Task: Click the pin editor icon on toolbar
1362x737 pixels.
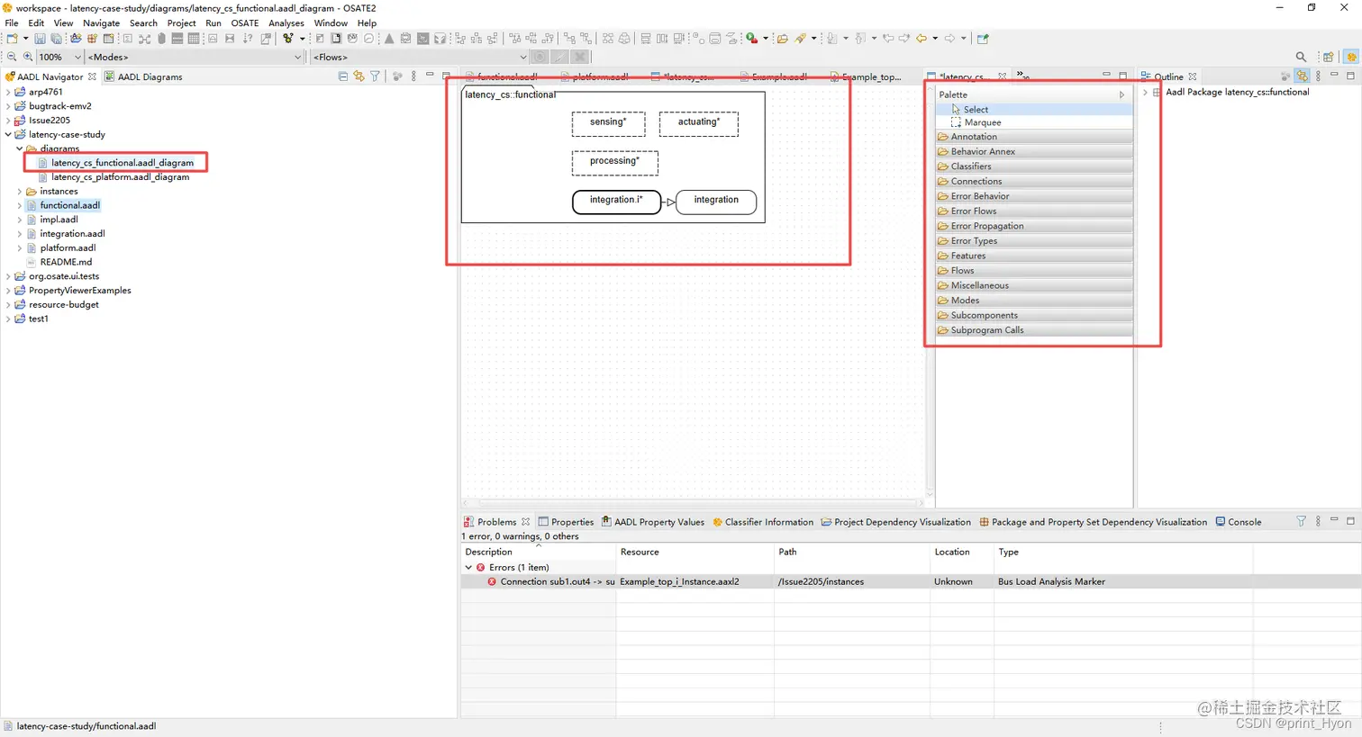Action: (x=983, y=39)
